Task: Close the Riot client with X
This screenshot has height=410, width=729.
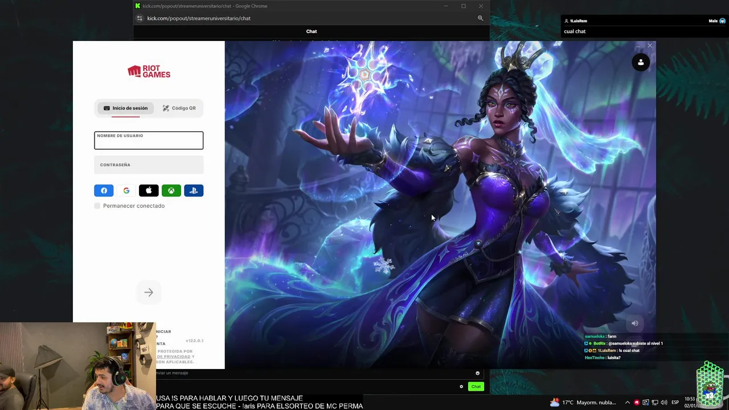Action: click(650, 46)
